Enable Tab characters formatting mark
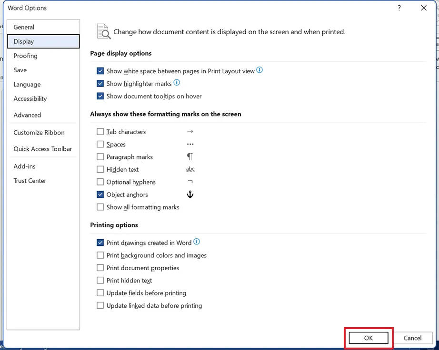The image size is (439, 350). (100, 132)
